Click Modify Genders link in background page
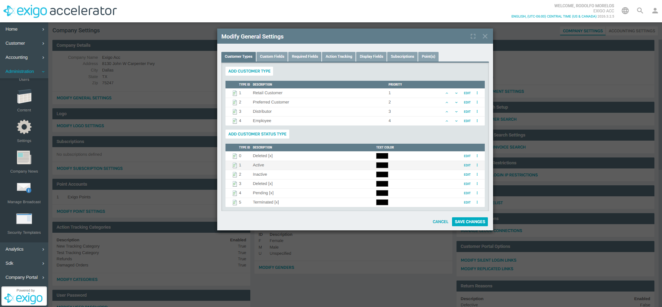Image resolution: width=662 pixels, height=307 pixels. 277,267
